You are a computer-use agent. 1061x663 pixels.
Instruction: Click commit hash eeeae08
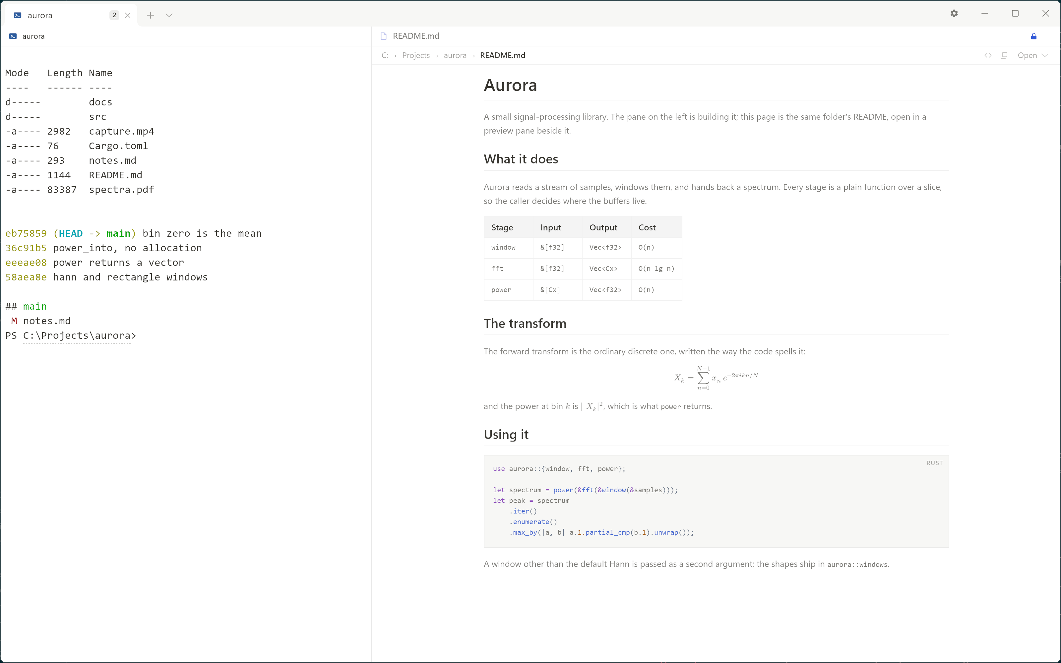click(x=26, y=263)
